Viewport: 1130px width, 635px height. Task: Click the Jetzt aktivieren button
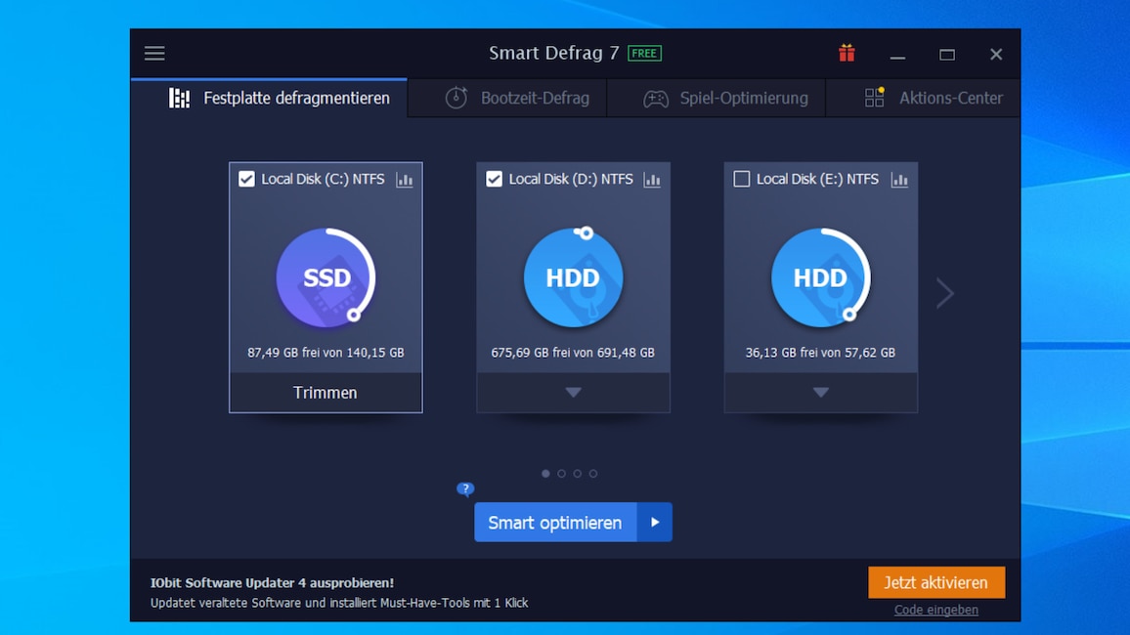pyautogui.click(x=936, y=582)
